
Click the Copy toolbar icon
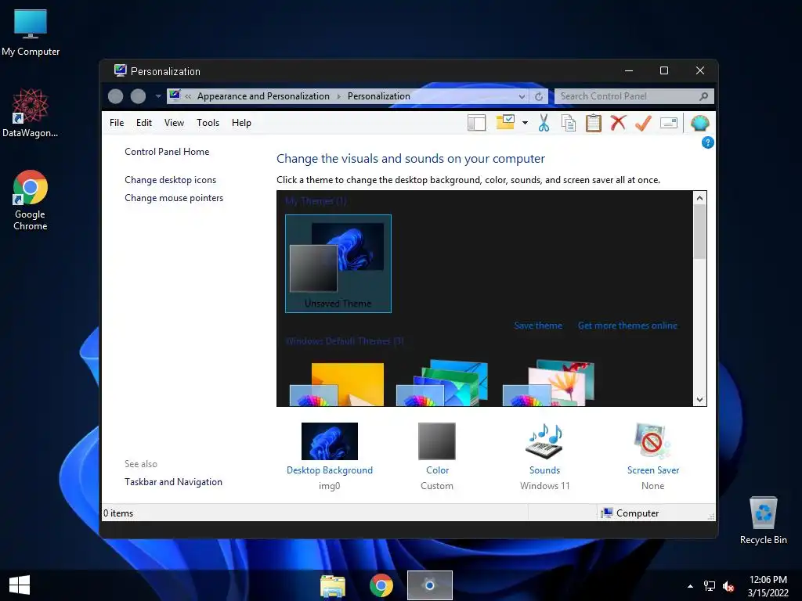click(x=569, y=123)
